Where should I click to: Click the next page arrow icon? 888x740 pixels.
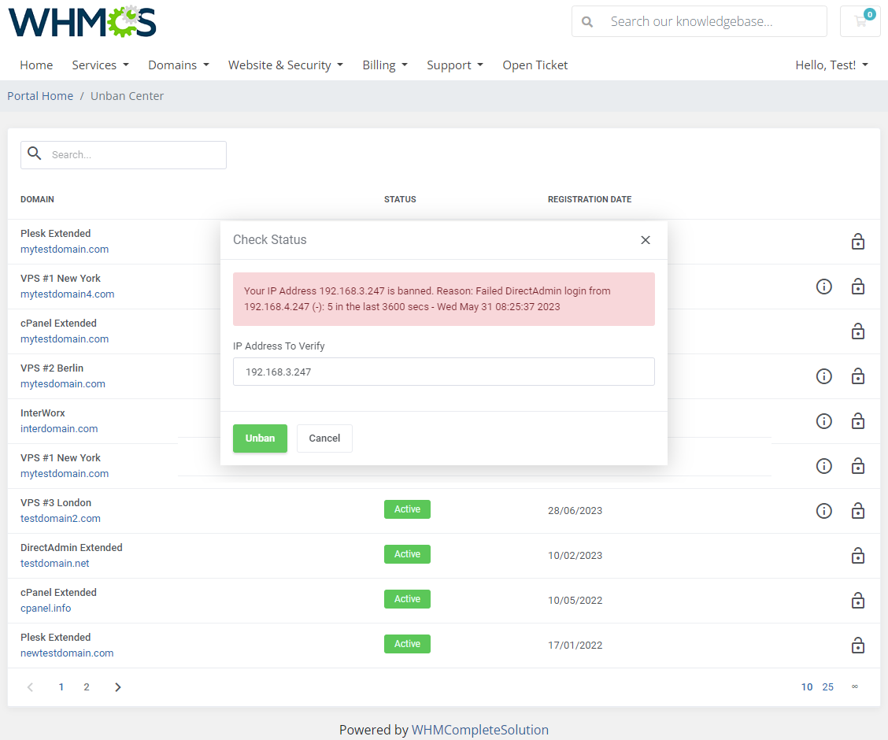coord(118,687)
